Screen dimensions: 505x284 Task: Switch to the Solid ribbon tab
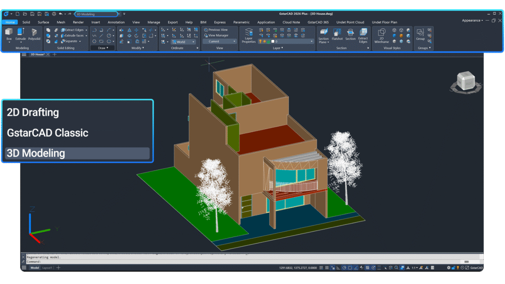26,22
